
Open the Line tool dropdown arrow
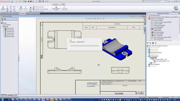(9, 7)
